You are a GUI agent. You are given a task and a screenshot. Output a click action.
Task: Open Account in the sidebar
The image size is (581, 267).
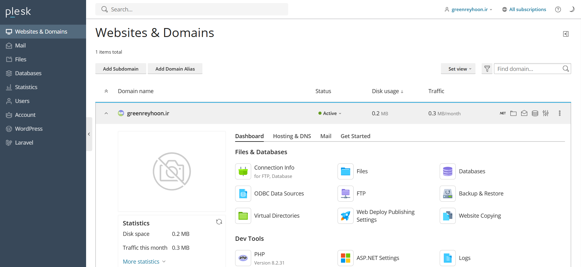pyautogui.click(x=43, y=115)
